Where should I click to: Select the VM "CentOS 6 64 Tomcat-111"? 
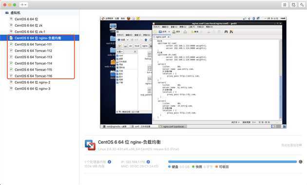coord(33,44)
